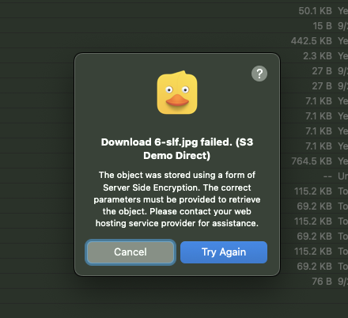Click the Server Side Encryption error message text

177,199
